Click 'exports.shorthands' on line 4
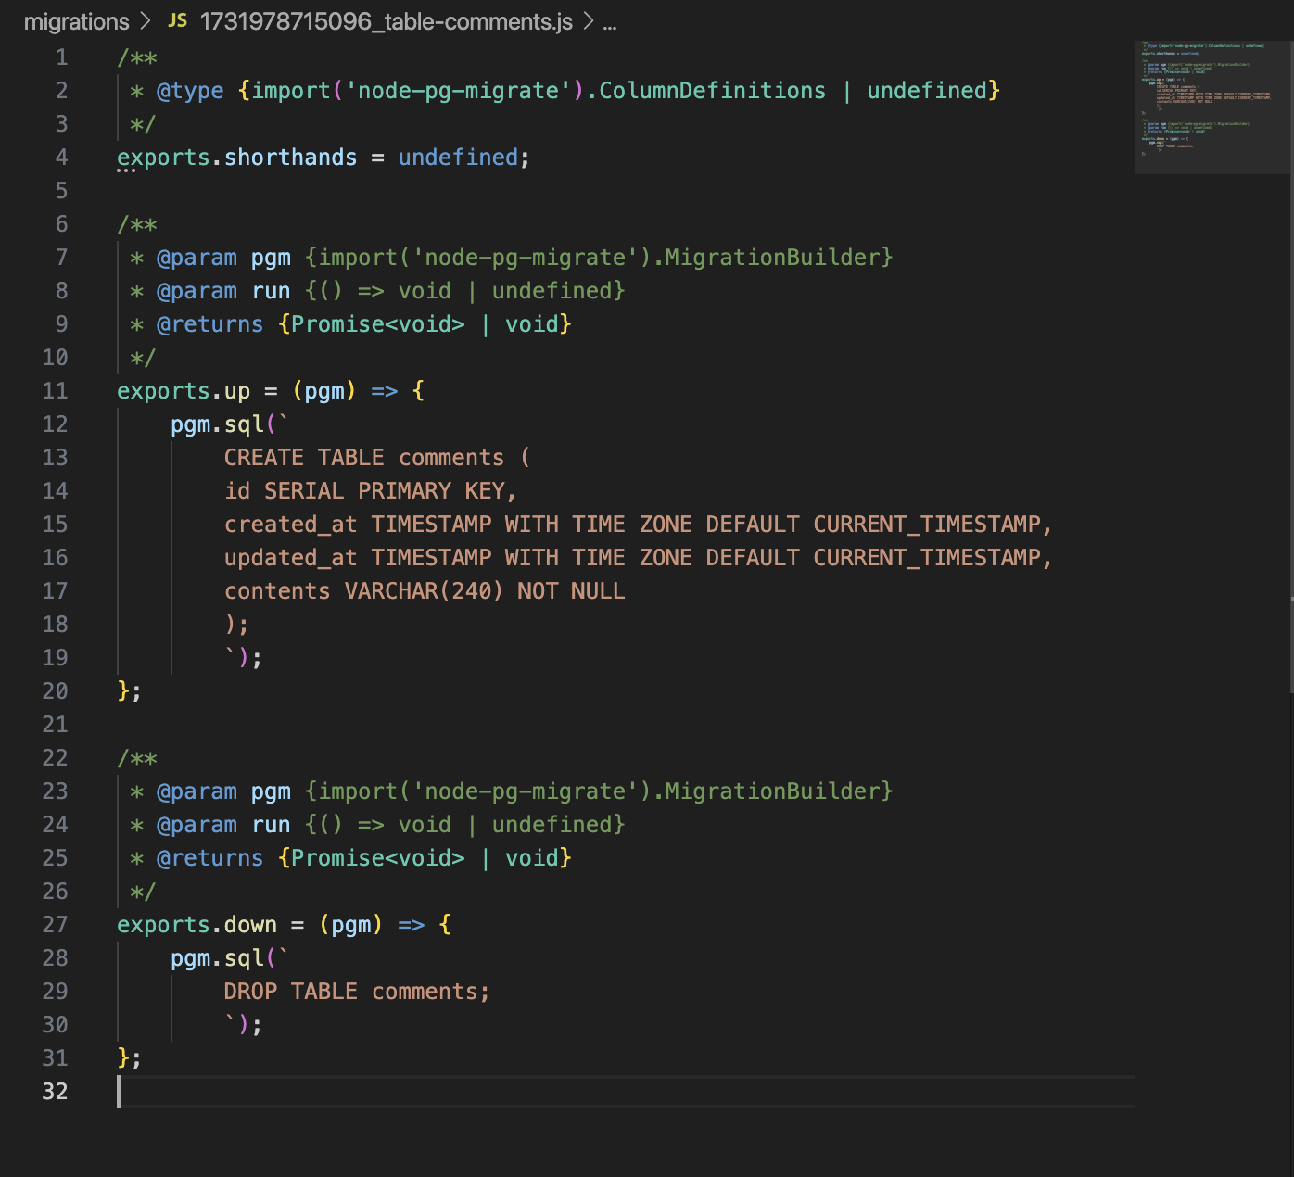 pyautogui.click(x=236, y=158)
